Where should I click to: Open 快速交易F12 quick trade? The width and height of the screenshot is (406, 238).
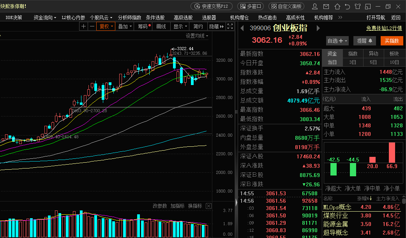click(212, 6)
